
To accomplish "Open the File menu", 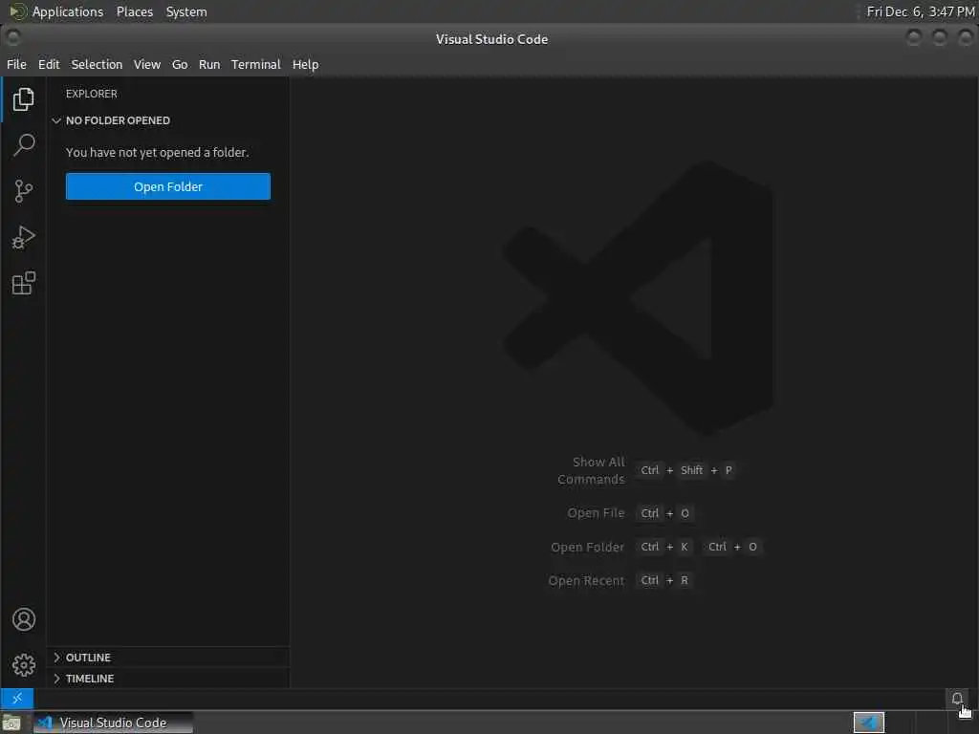I will coord(17,64).
